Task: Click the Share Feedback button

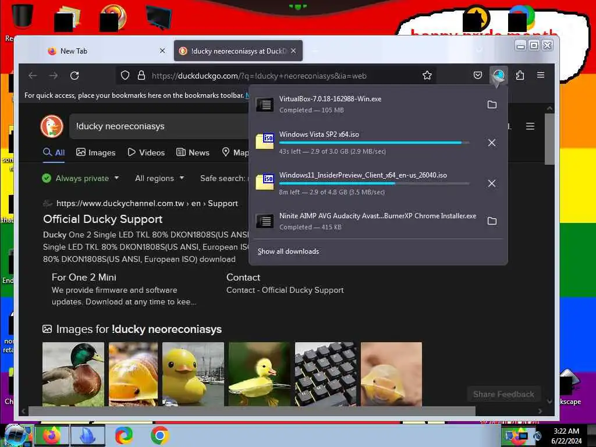Action: [503, 394]
